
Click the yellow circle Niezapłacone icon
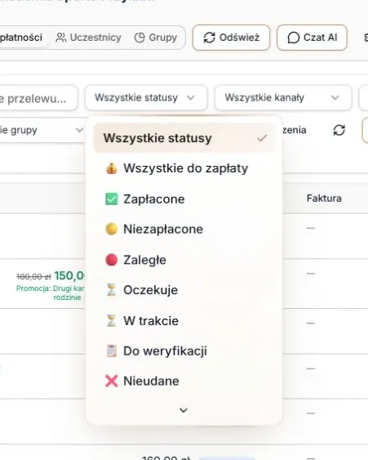[x=111, y=229]
